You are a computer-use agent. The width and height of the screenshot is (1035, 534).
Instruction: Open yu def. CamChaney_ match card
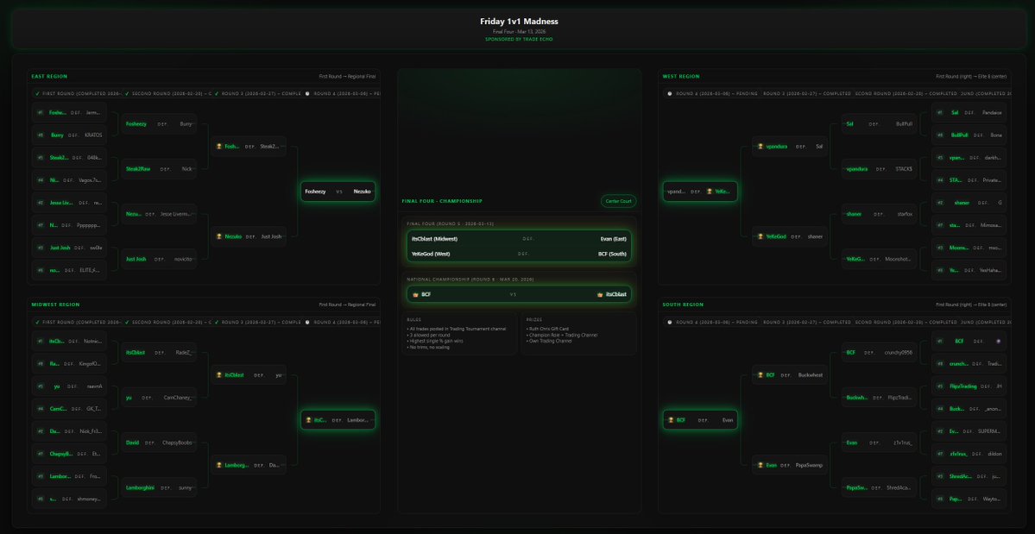(159, 398)
